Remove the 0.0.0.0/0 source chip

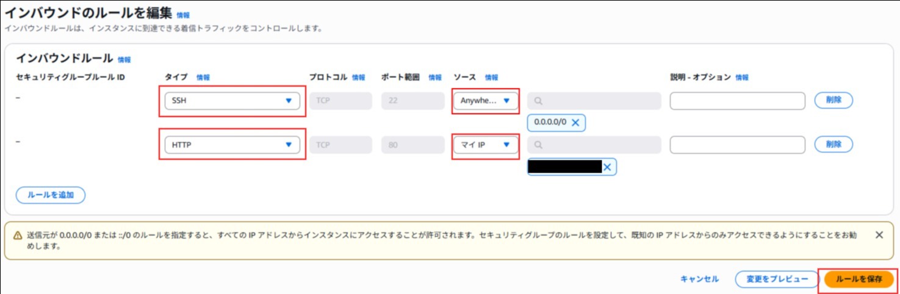575,123
